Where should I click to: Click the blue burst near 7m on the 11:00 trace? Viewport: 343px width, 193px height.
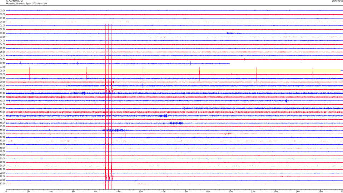point(83,93)
